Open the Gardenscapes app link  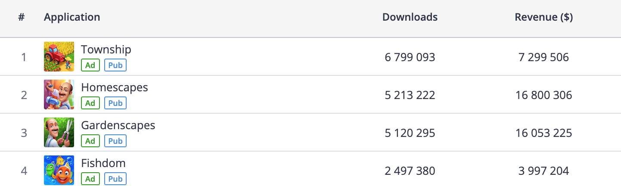118,125
